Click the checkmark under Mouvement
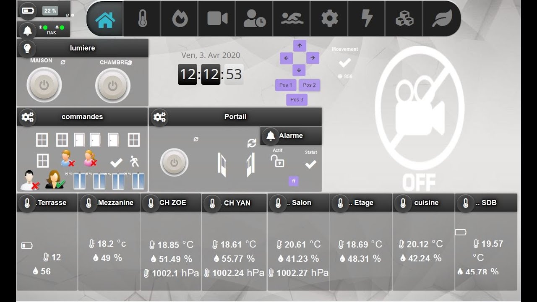Image resolution: width=537 pixels, height=302 pixels. tap(345, 63)
